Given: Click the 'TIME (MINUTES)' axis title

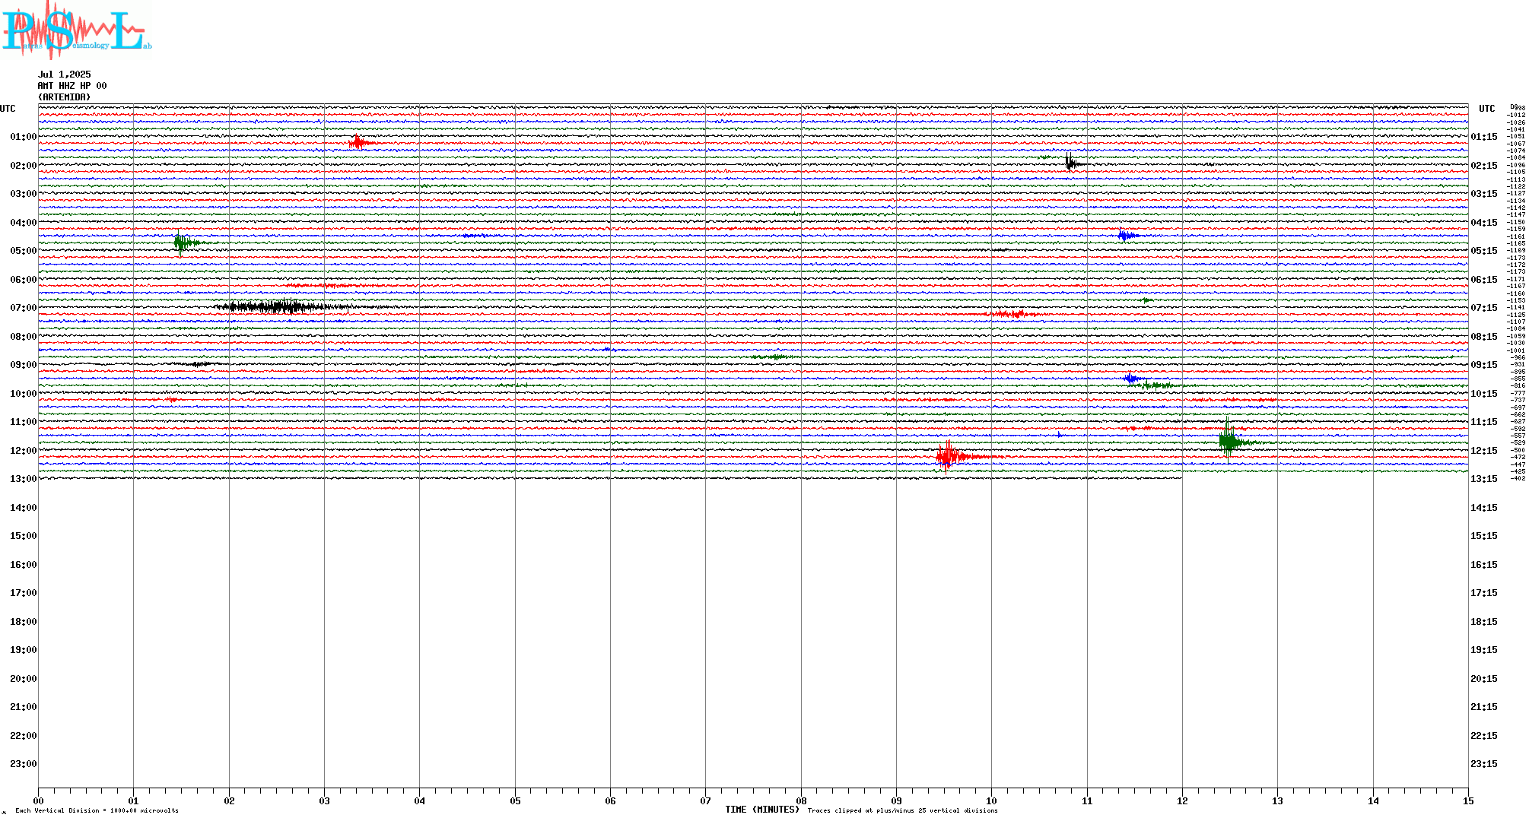Looking at the screenshot, I should tap(762, 810).
